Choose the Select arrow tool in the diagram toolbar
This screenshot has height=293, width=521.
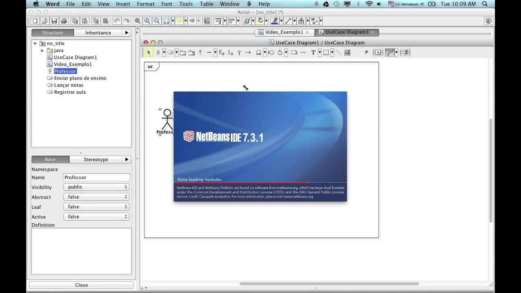tap(149, 52)
